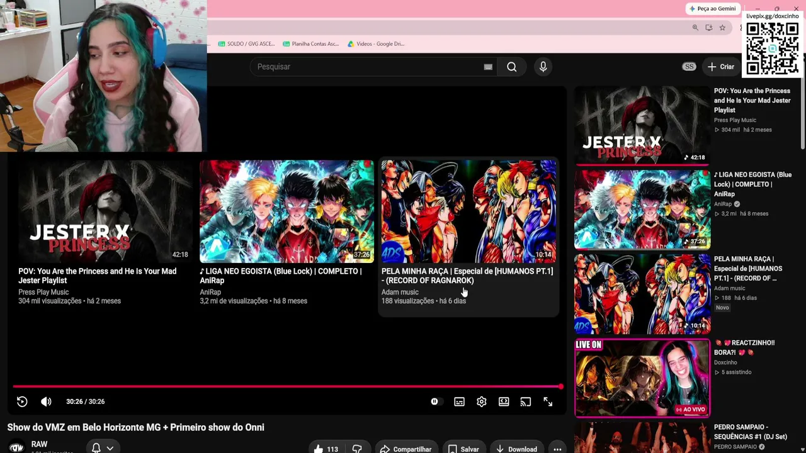Open SOLDO / GVG ASCE... bookmark

pos(246,44)
